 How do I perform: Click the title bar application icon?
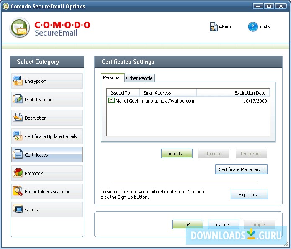tap(6, 6)
